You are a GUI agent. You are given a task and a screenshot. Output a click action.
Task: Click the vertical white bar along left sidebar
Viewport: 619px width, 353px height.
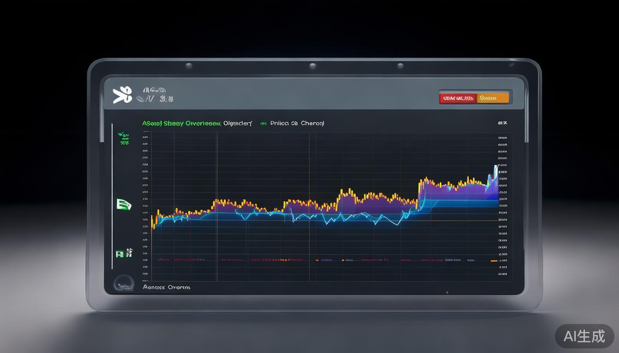(x=112, y=196)
